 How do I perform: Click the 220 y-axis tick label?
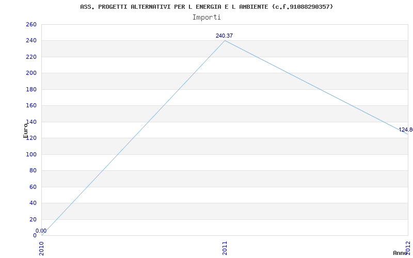31,57
